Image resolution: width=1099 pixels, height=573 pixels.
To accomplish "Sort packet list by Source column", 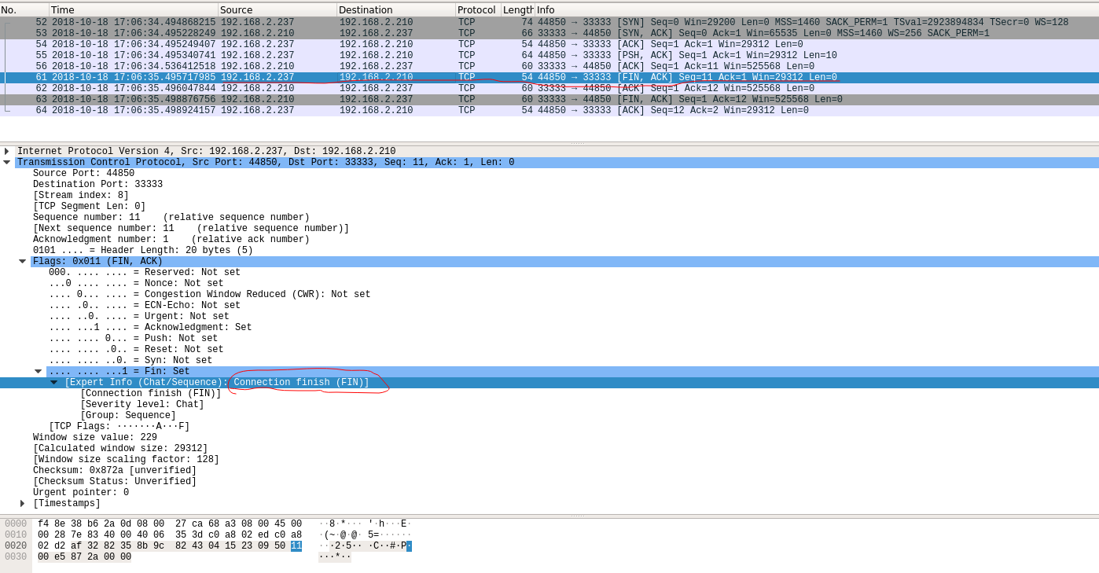I will coord(278,10).
